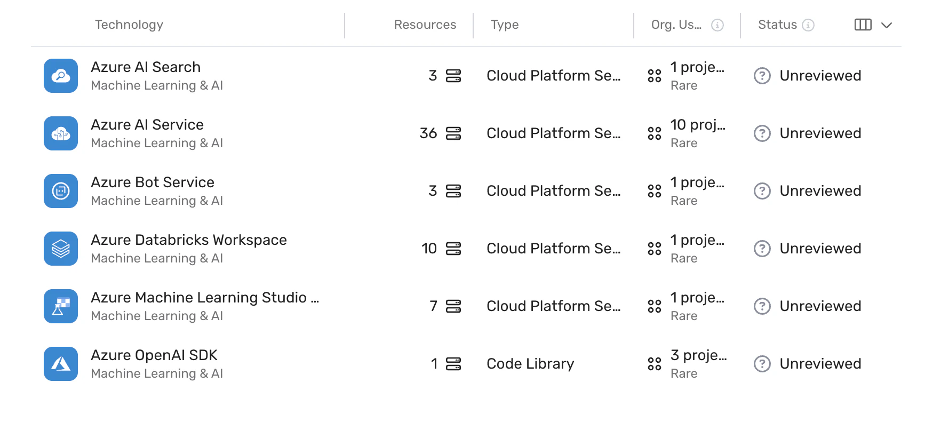Click the resource count 36 for Azure AI Service
Screen dimensions: 925x446
428,133
